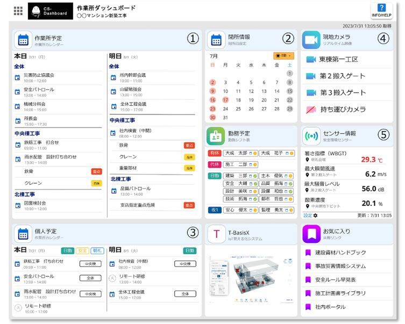Image resolution: width=405 pixels, height=324 pixels.
Task: Toggle the 朝礼 tag in 個人予定
Action: (x=97, y=250)
